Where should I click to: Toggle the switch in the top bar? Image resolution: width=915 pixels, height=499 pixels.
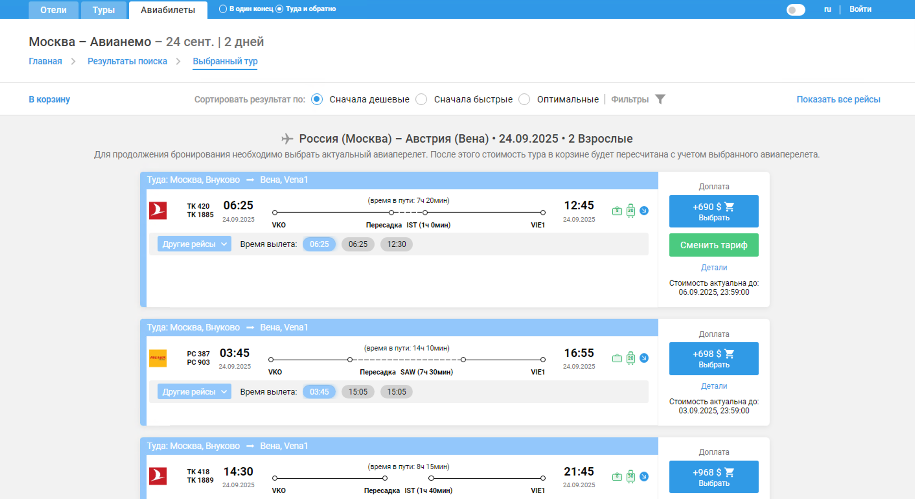pyautogui.click(x=796, y=10)
